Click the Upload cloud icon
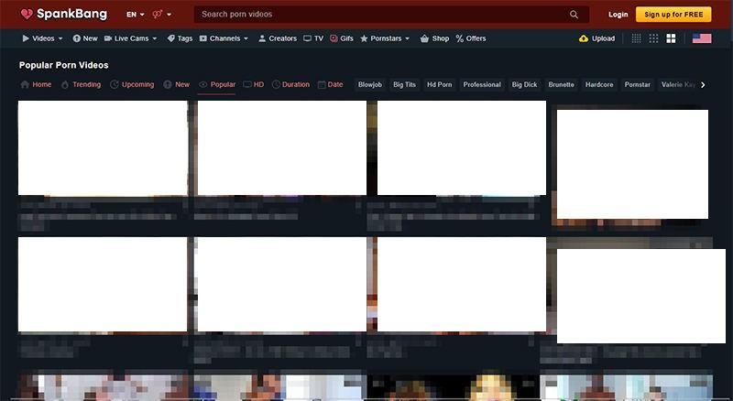Image resolution: width=733 pixels, height=401 pixels. (584, 38)
